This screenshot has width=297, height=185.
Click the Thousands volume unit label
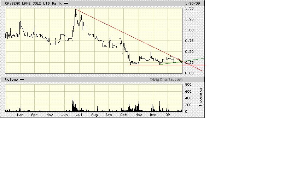[200, 97]
